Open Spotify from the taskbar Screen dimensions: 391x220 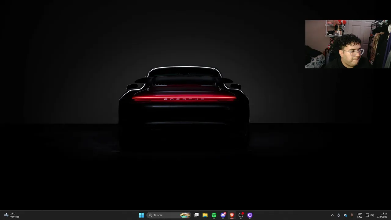[214, 215]
